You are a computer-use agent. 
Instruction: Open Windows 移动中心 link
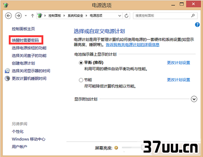(x=29, y=139)
